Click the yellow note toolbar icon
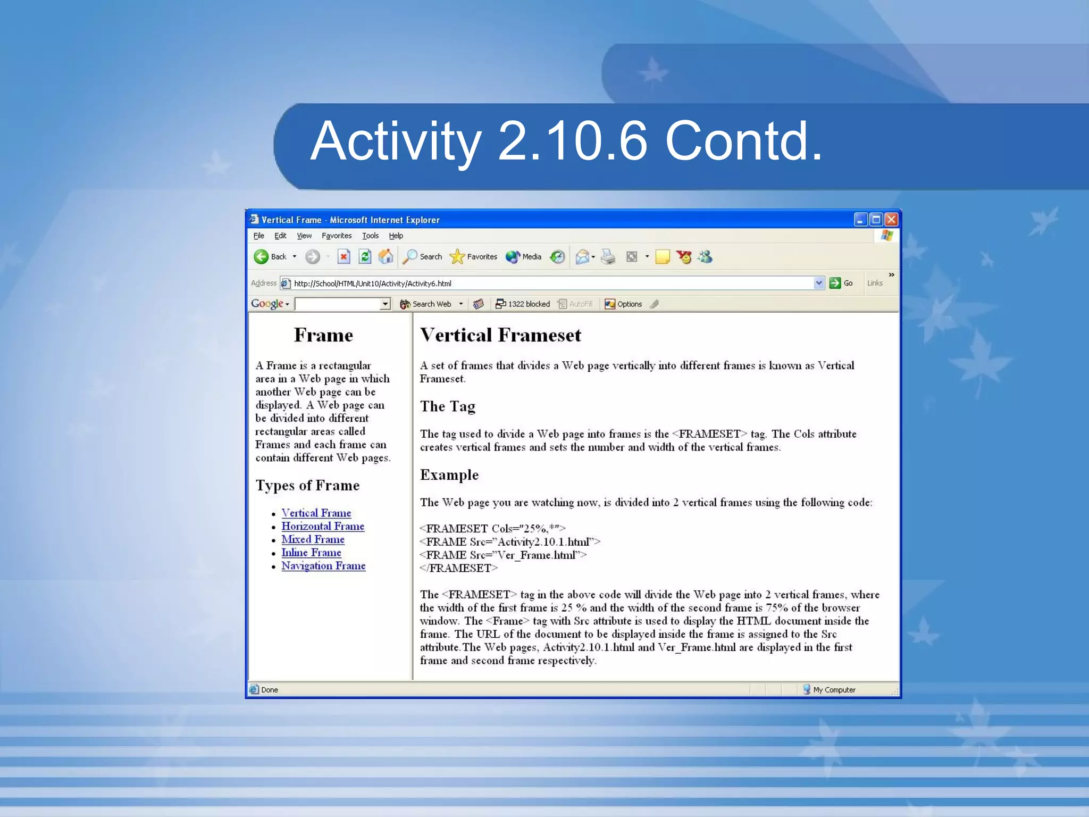 click(x=663, y=257)
